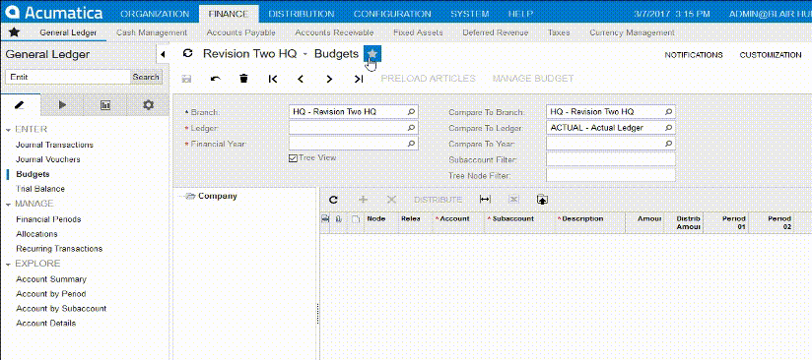Switch to Currency Management module
Screen dimensions: 812x360
click(632, 32)
